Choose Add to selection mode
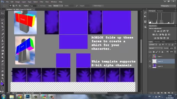 click(14, 6)
